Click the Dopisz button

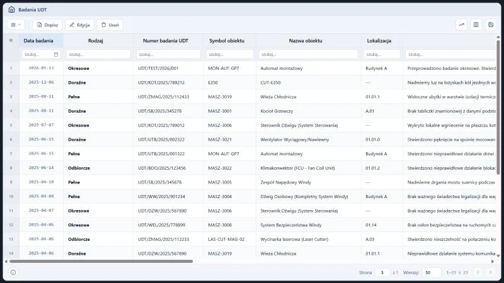(x=47, y=25)
